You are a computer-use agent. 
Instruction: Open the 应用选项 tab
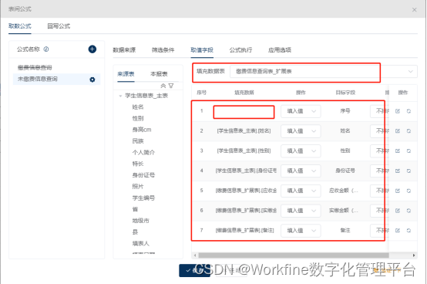pyautogui.click(x=280, y=50)
